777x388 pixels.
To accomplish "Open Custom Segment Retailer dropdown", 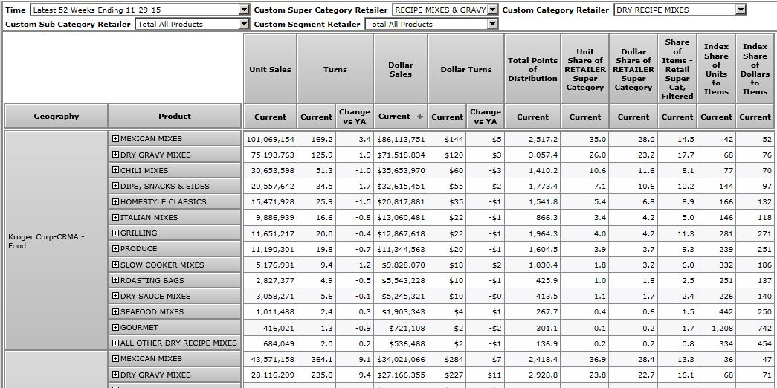I will [492, 24].
